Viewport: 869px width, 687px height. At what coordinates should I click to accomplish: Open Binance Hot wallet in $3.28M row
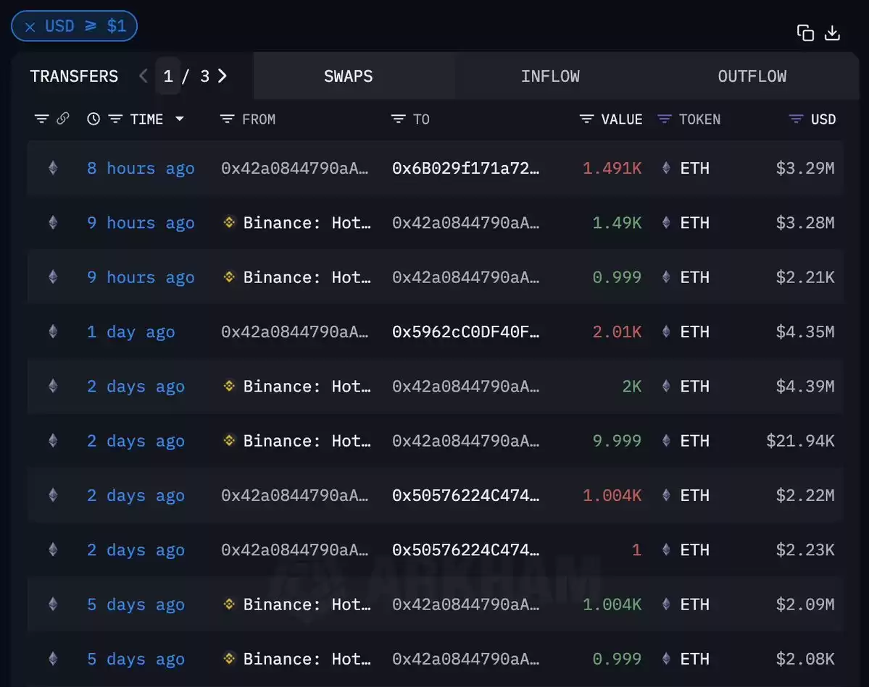coord(307,222)
